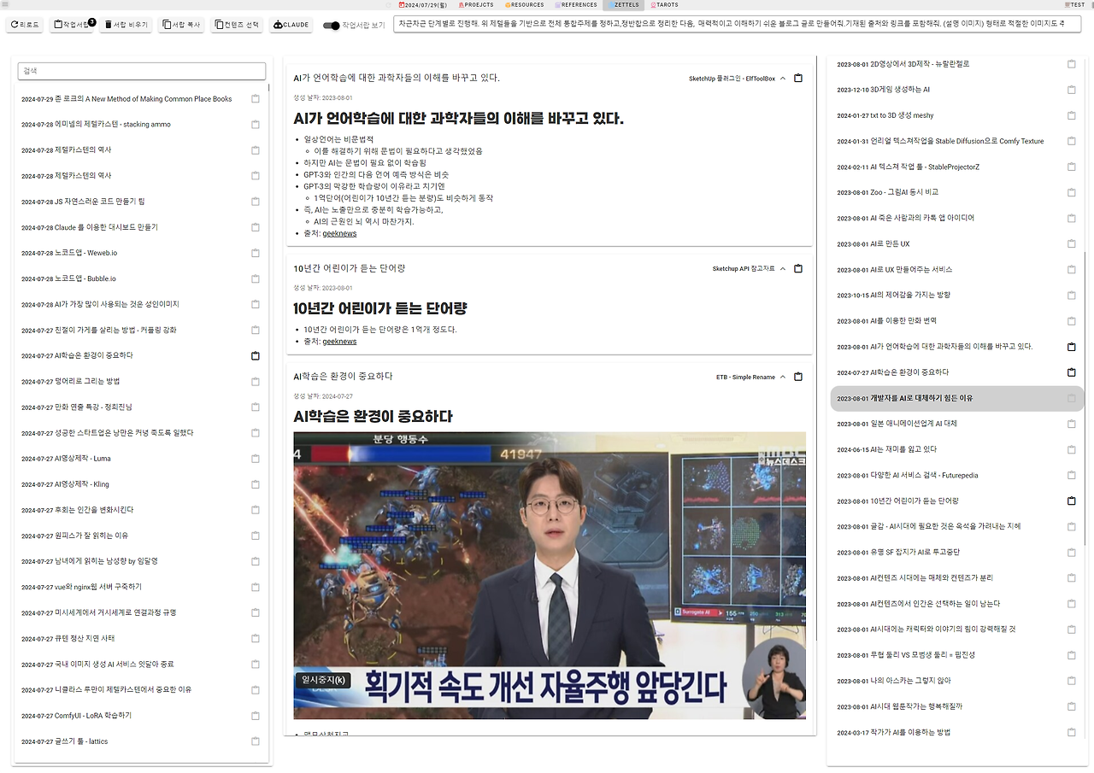1094x773 pixels.
Task: Collapse the card tagged ETB - Simple Rename
Action: point(783,377)
